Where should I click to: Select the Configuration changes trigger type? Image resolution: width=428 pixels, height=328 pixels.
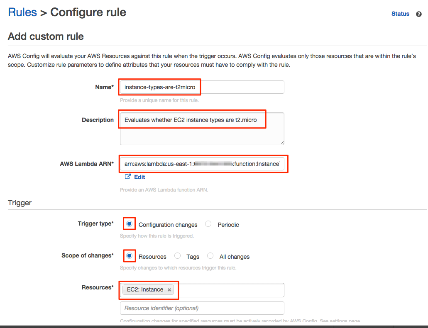point(129,224)
